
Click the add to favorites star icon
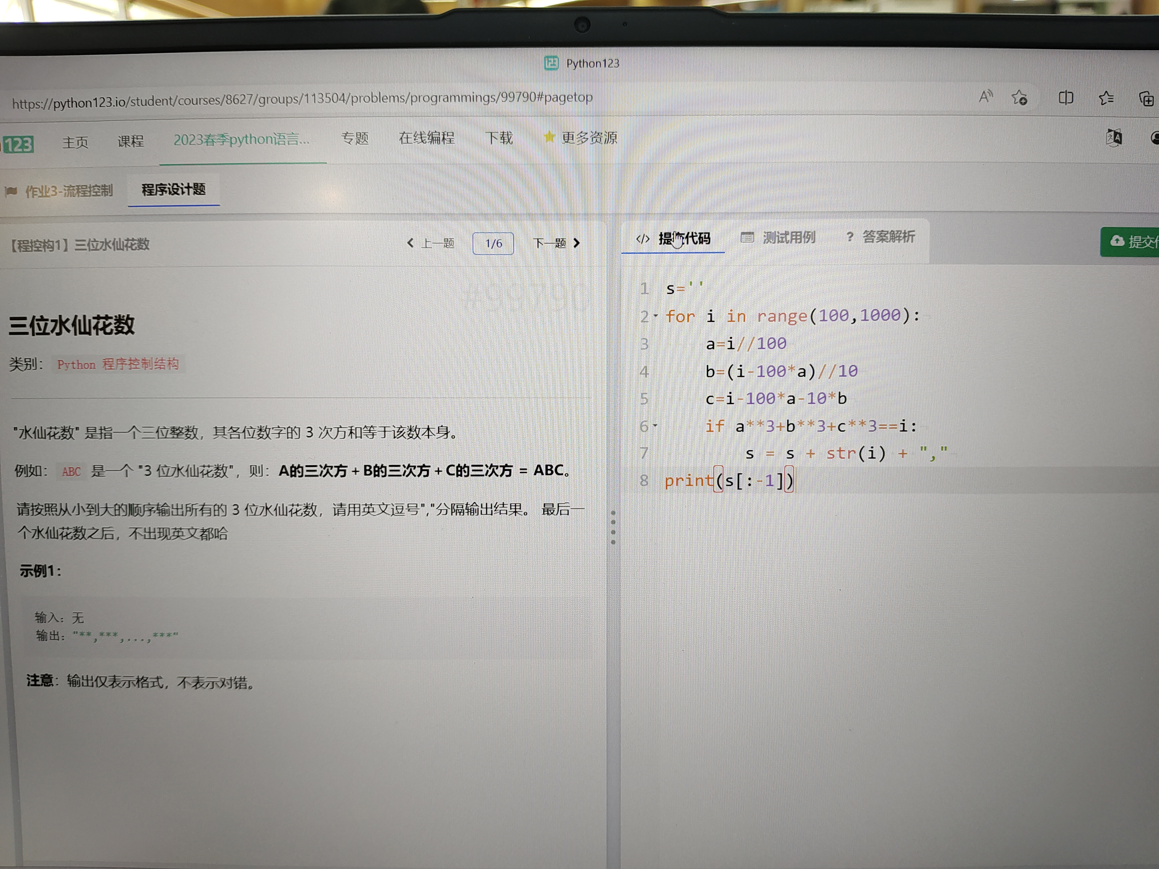[1019, 97]
